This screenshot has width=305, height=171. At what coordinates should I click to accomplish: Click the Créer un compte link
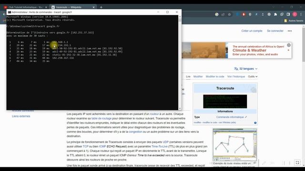coord(252,31)
